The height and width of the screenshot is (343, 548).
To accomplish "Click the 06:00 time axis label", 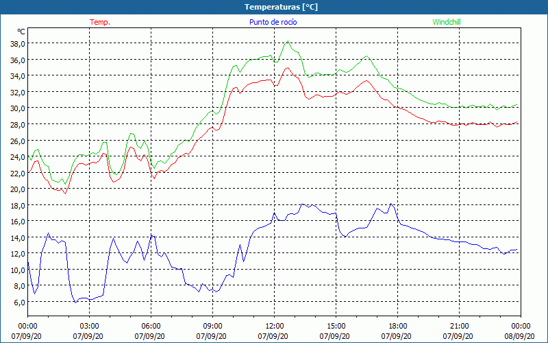I will [151, 327].
